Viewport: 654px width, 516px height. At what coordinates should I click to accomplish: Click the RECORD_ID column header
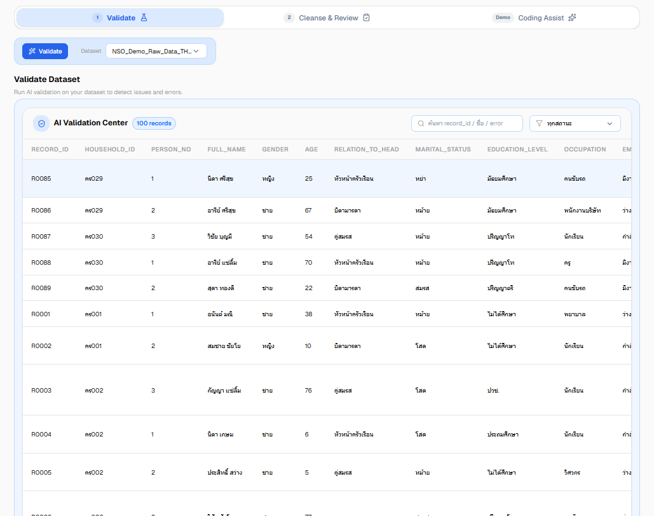[50, 150]
